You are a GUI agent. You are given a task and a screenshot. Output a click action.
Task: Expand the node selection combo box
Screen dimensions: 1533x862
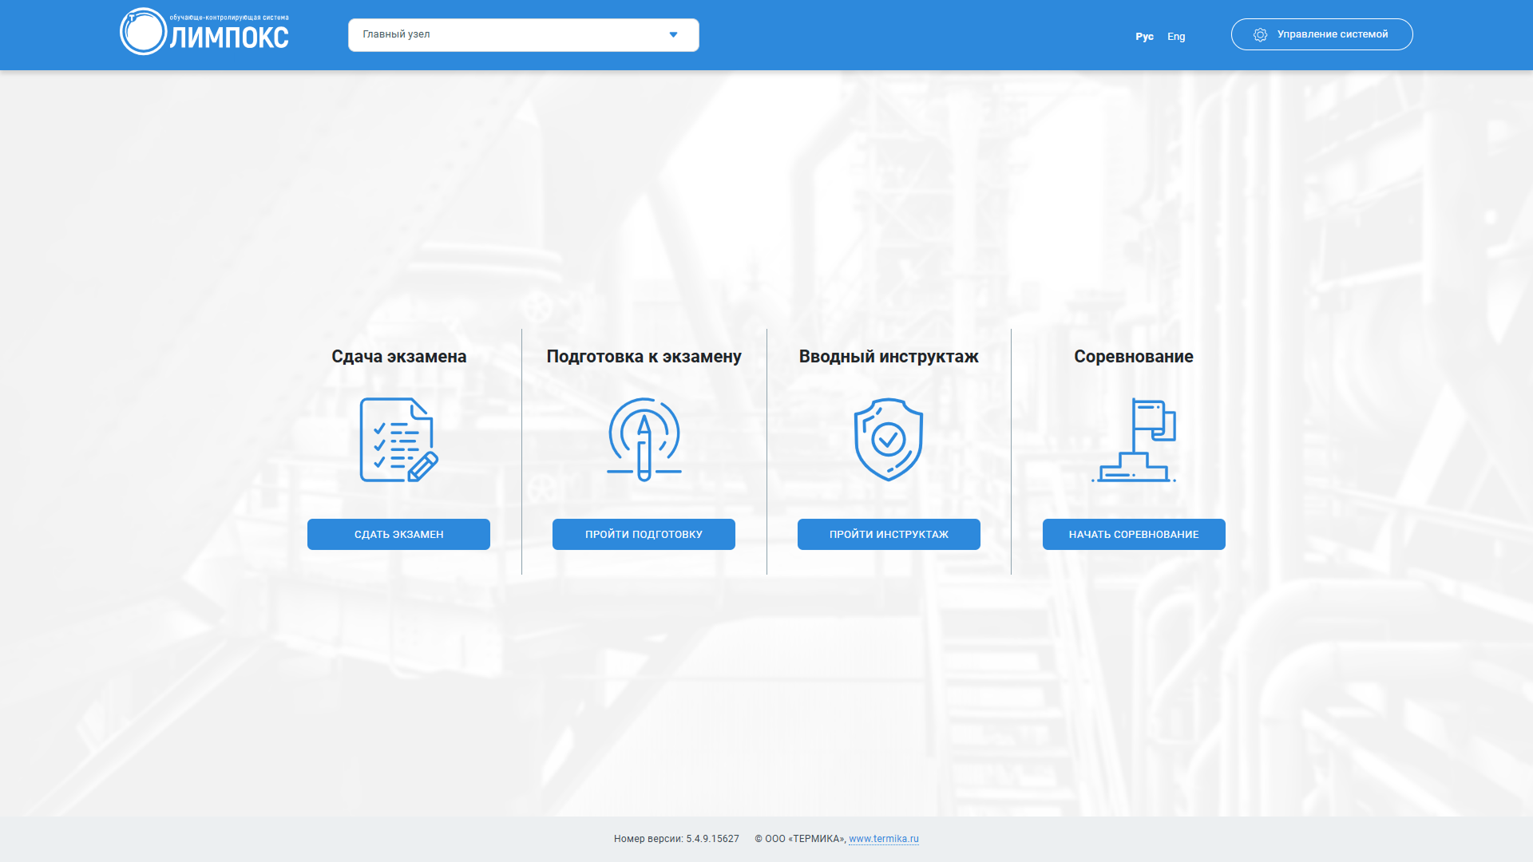pyautogui.click(x=523, y=34)
